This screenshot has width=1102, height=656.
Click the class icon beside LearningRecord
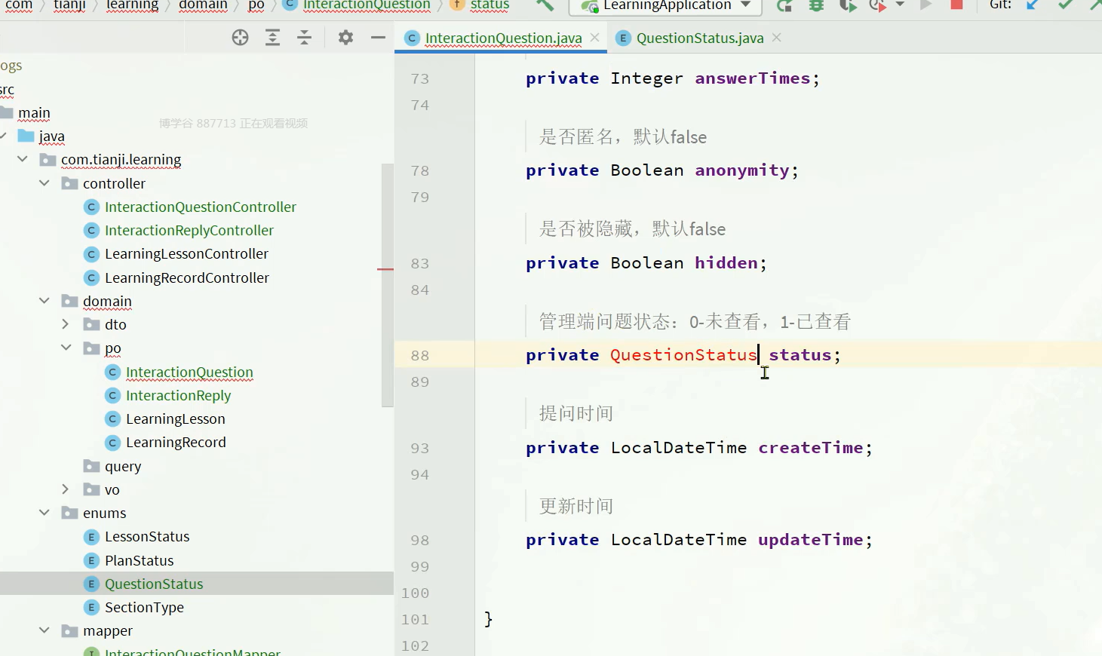(x=112, y=443)
